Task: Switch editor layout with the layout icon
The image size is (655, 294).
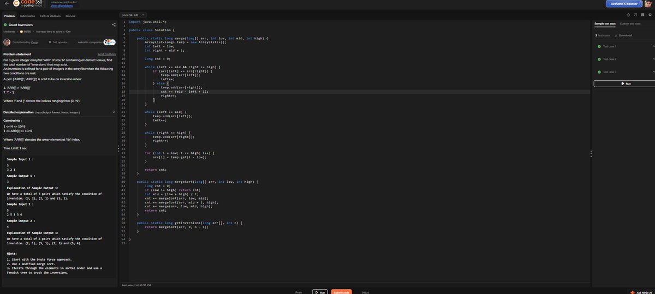Action: pyautogui.click(x=642, y=15)
